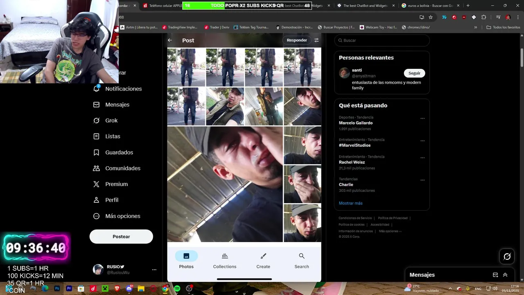
Task: Show hidden system tray icons
Action: (450, 289)
